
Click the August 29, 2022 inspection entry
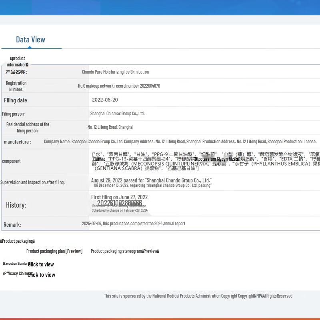pos(151,180)
